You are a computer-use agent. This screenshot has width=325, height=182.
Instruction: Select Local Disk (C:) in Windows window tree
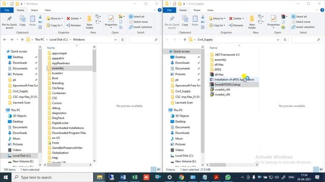pyautogui.click(x=19, y=156)
